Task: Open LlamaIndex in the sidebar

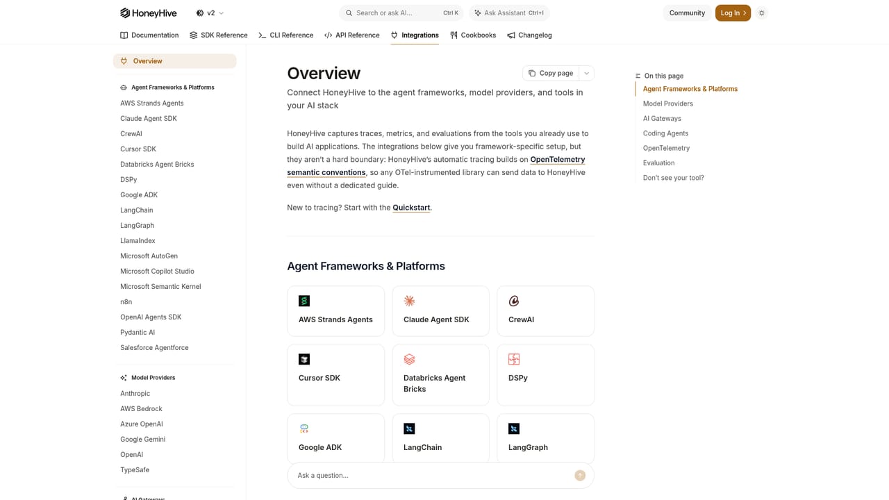Action: coord(138,240)
